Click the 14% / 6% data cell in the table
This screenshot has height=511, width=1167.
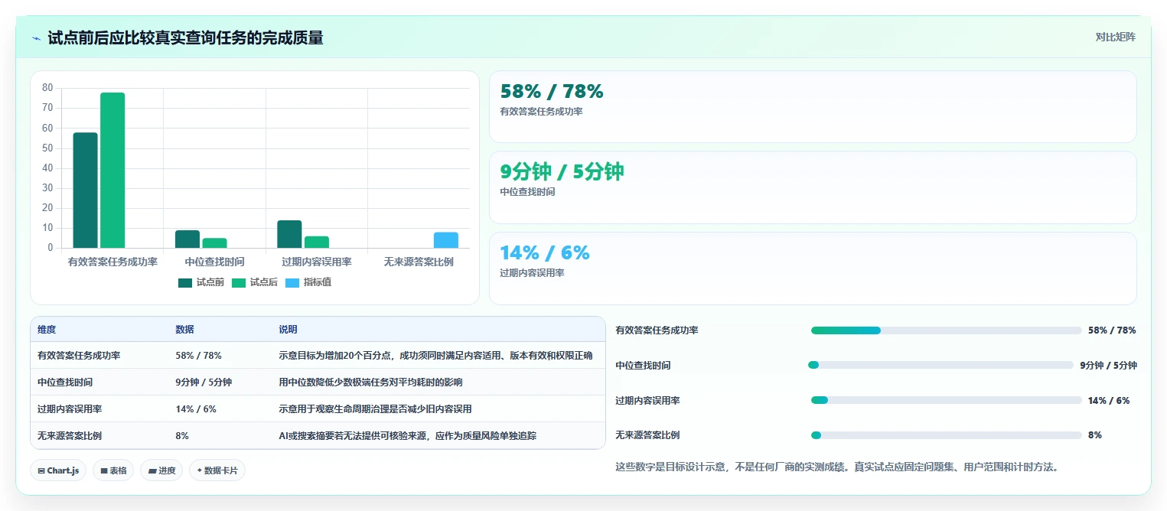pyautogui.click(x=196, y=409)
